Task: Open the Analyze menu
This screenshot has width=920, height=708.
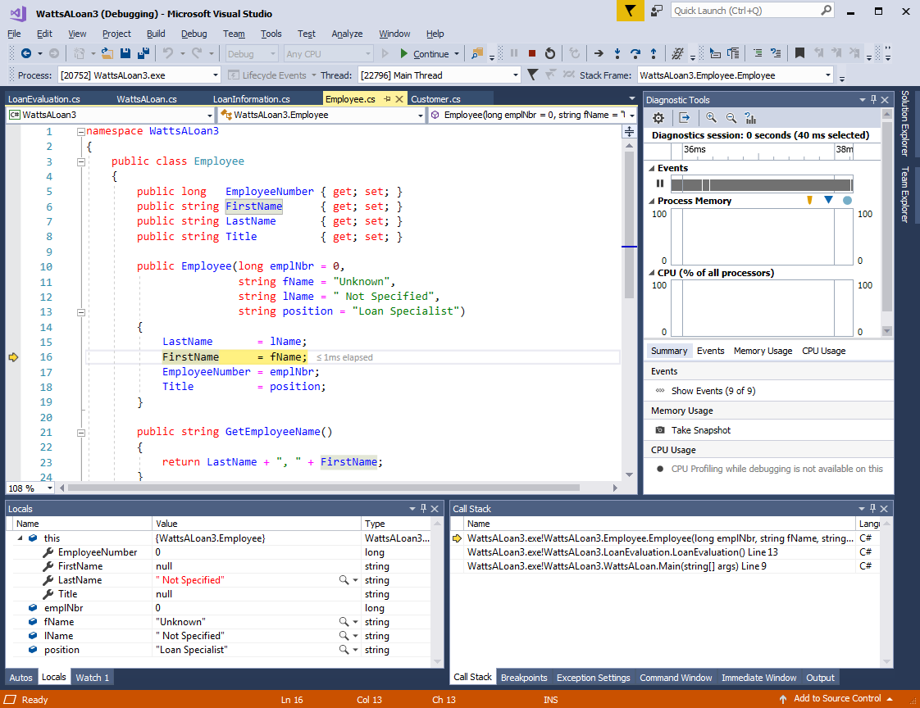Action: (347, 34)
